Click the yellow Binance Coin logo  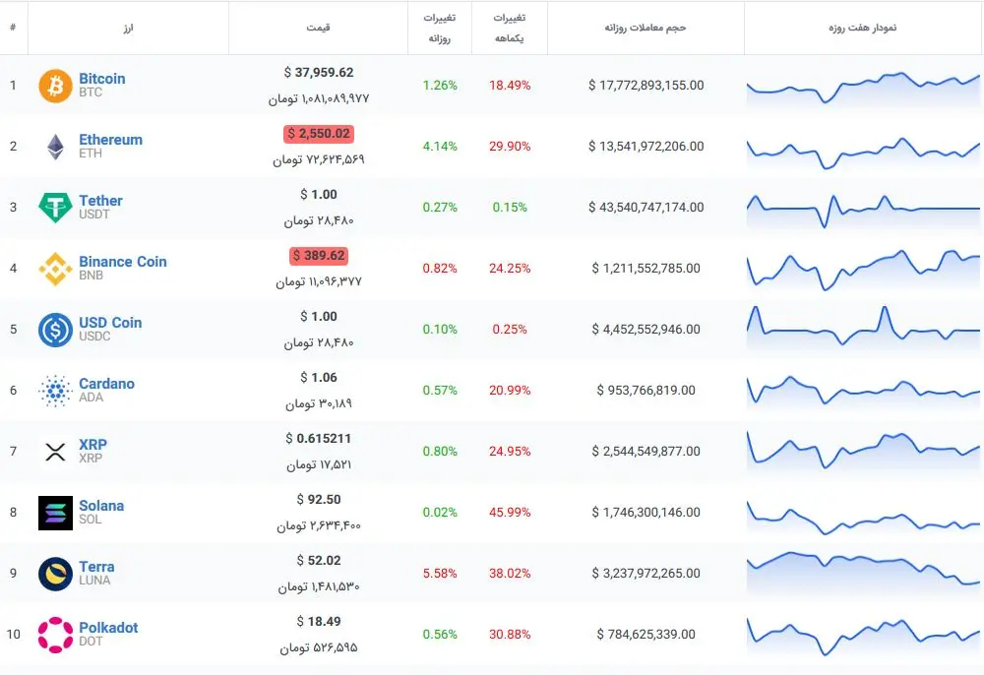[55, 269]
